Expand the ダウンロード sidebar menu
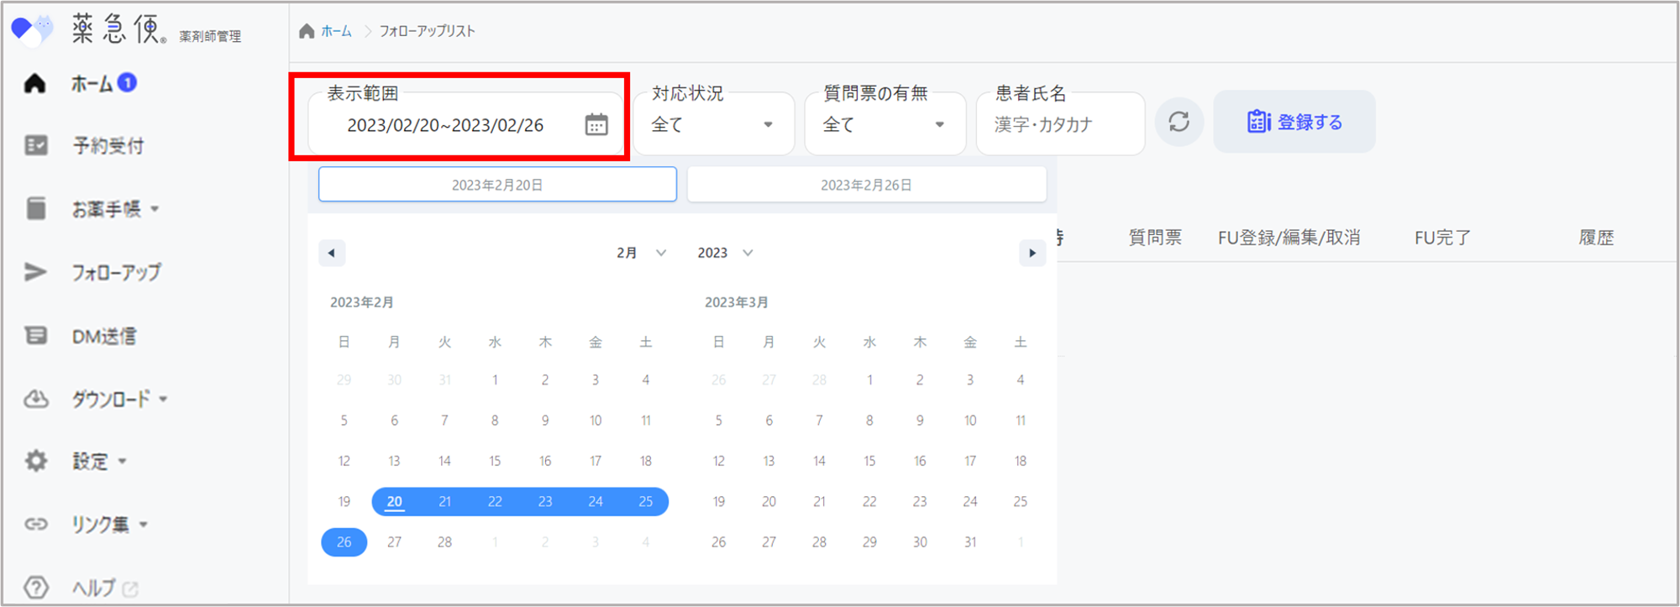 coord(118,399)
